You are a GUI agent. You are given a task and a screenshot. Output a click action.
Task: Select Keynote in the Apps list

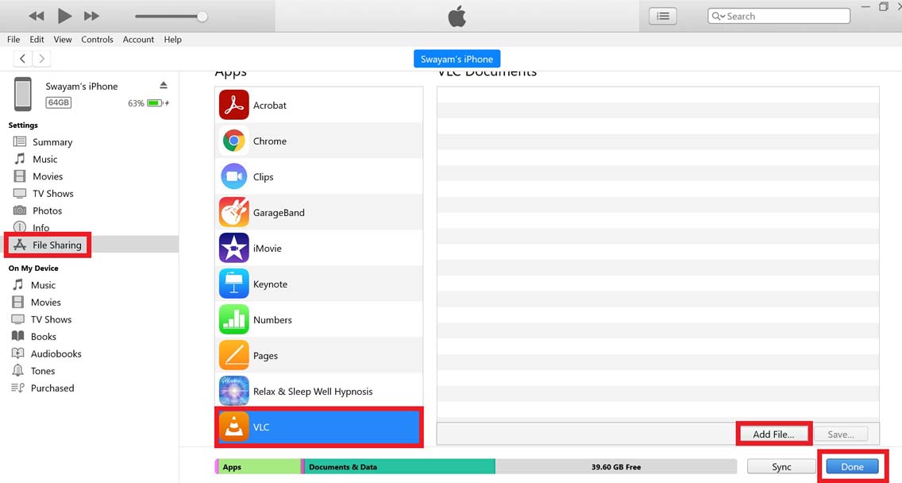click(318, 284)
